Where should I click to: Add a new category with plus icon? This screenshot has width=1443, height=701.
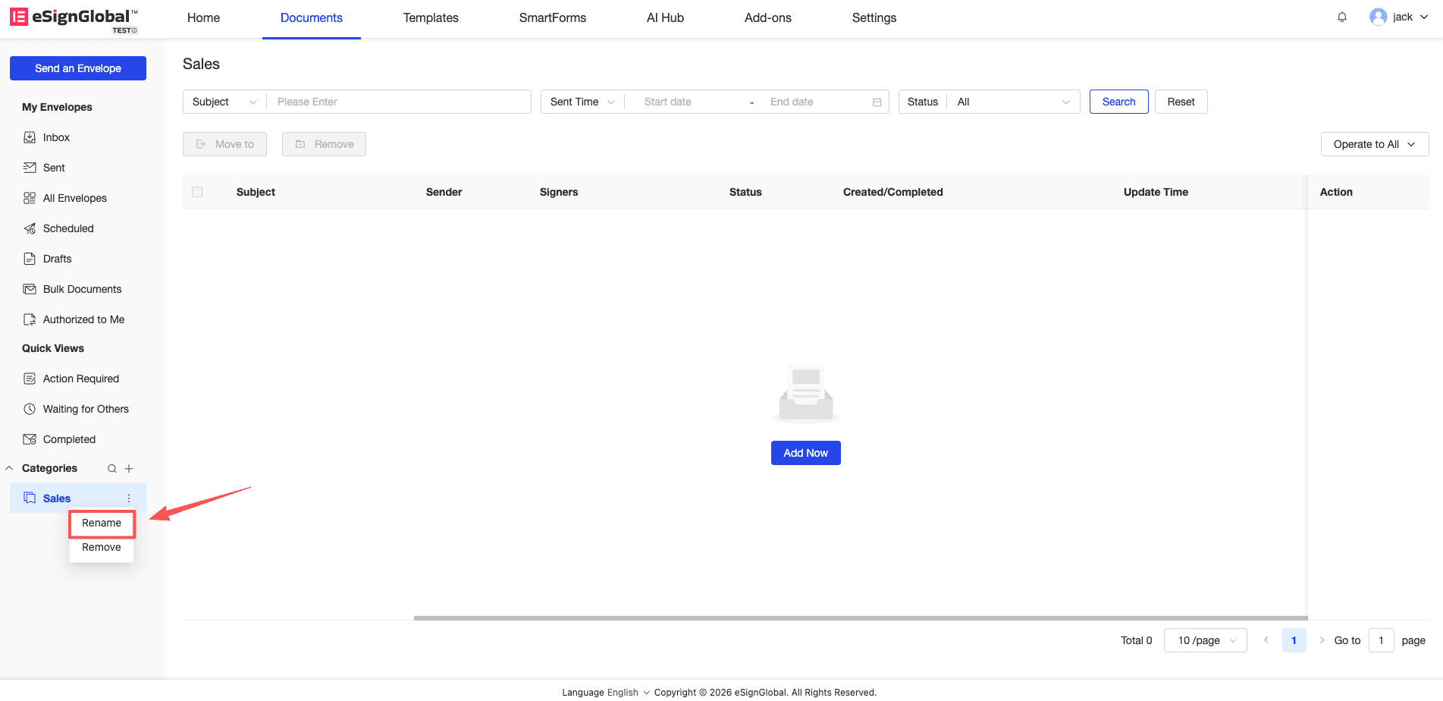(129, 469)
